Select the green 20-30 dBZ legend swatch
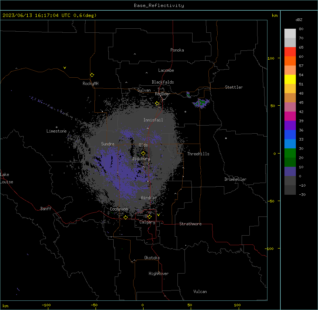Image resolution: width=318 pixels, height=310 pixels. tap(290, 153)
